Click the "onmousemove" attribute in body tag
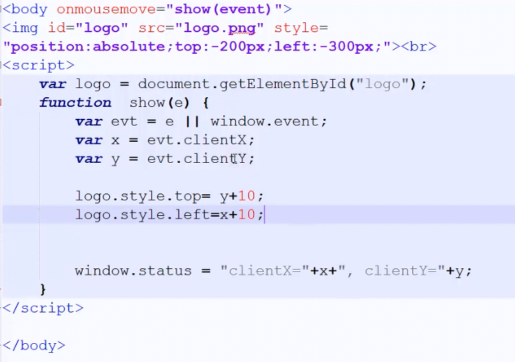 (107, 9)
